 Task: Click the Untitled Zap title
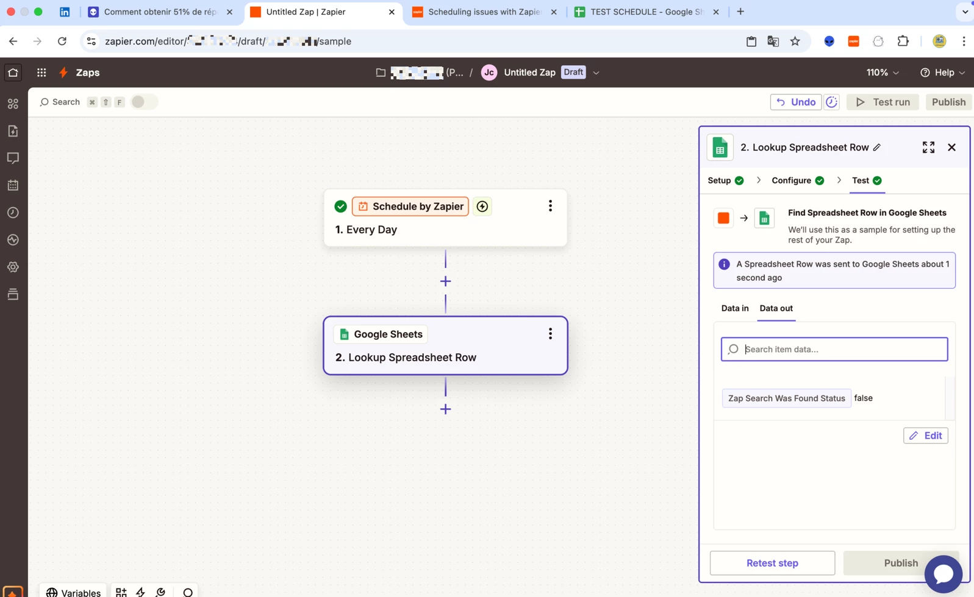point(529,72)
